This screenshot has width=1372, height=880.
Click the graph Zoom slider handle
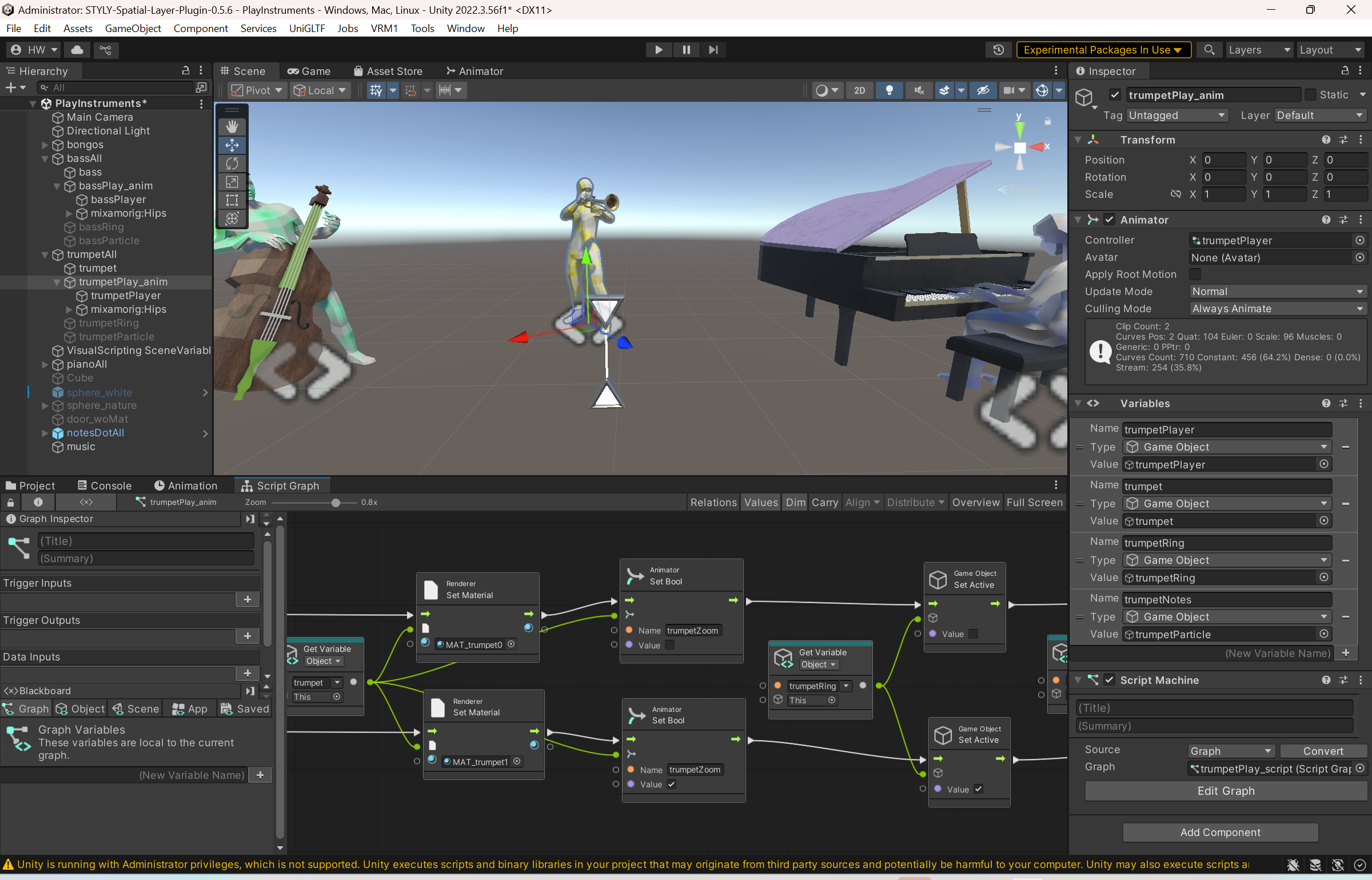click(x=336, y=503)
